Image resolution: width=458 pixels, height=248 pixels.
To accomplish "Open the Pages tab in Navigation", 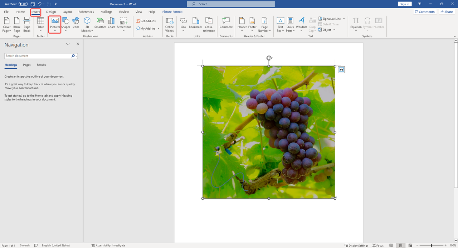I will pyautogui.click(x=27, y=65).
